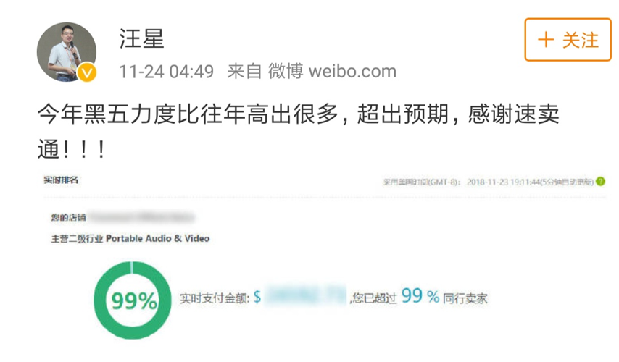Click the plus symbol inside follow button
The width and height of the screenshot is (619, 362).
coord(546,40)
